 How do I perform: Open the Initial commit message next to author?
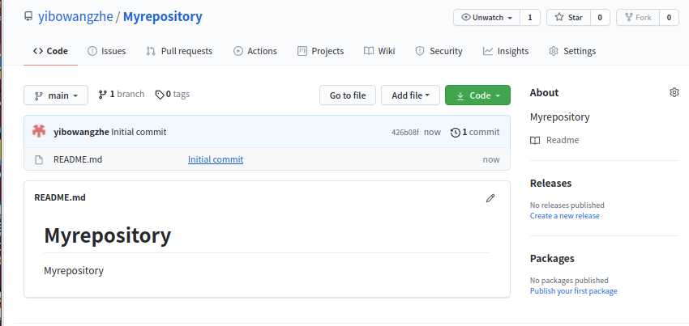pos(139,132)
